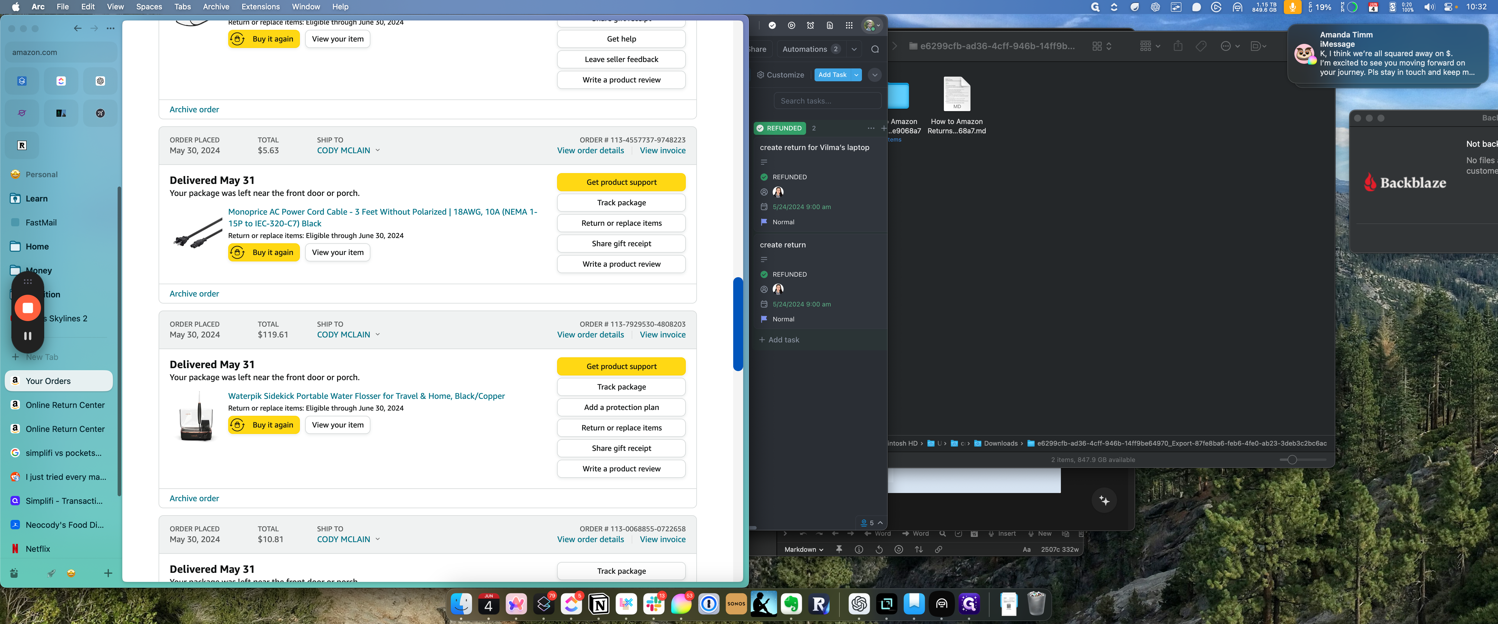Toggle REFUNDED status of the 'create return' task
Viewport: 1498px width, 624px height.
[764, 274]
